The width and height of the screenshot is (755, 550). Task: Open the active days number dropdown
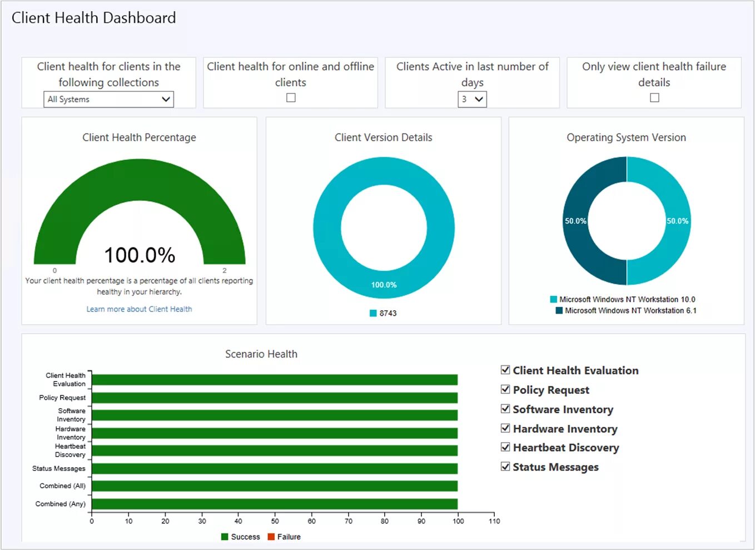472,99
